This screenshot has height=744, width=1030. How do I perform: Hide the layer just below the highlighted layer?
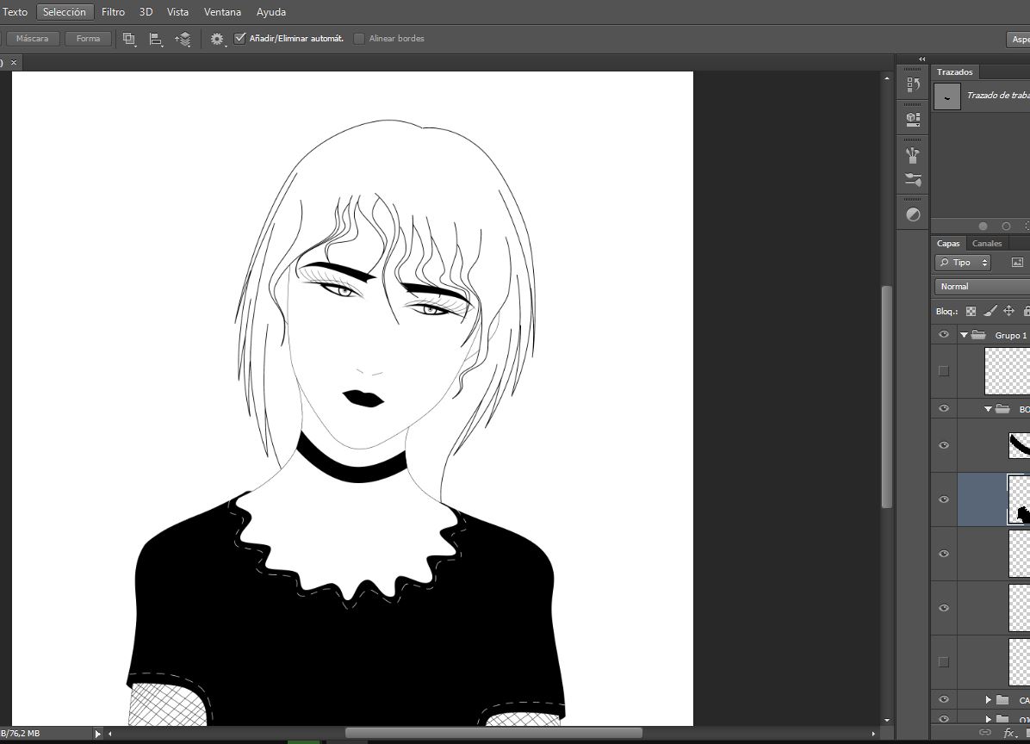click(x=944, y=554)
